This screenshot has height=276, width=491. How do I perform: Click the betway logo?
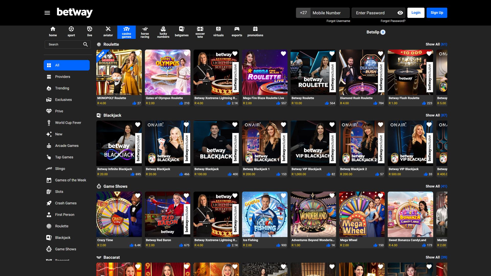[74, 13]
